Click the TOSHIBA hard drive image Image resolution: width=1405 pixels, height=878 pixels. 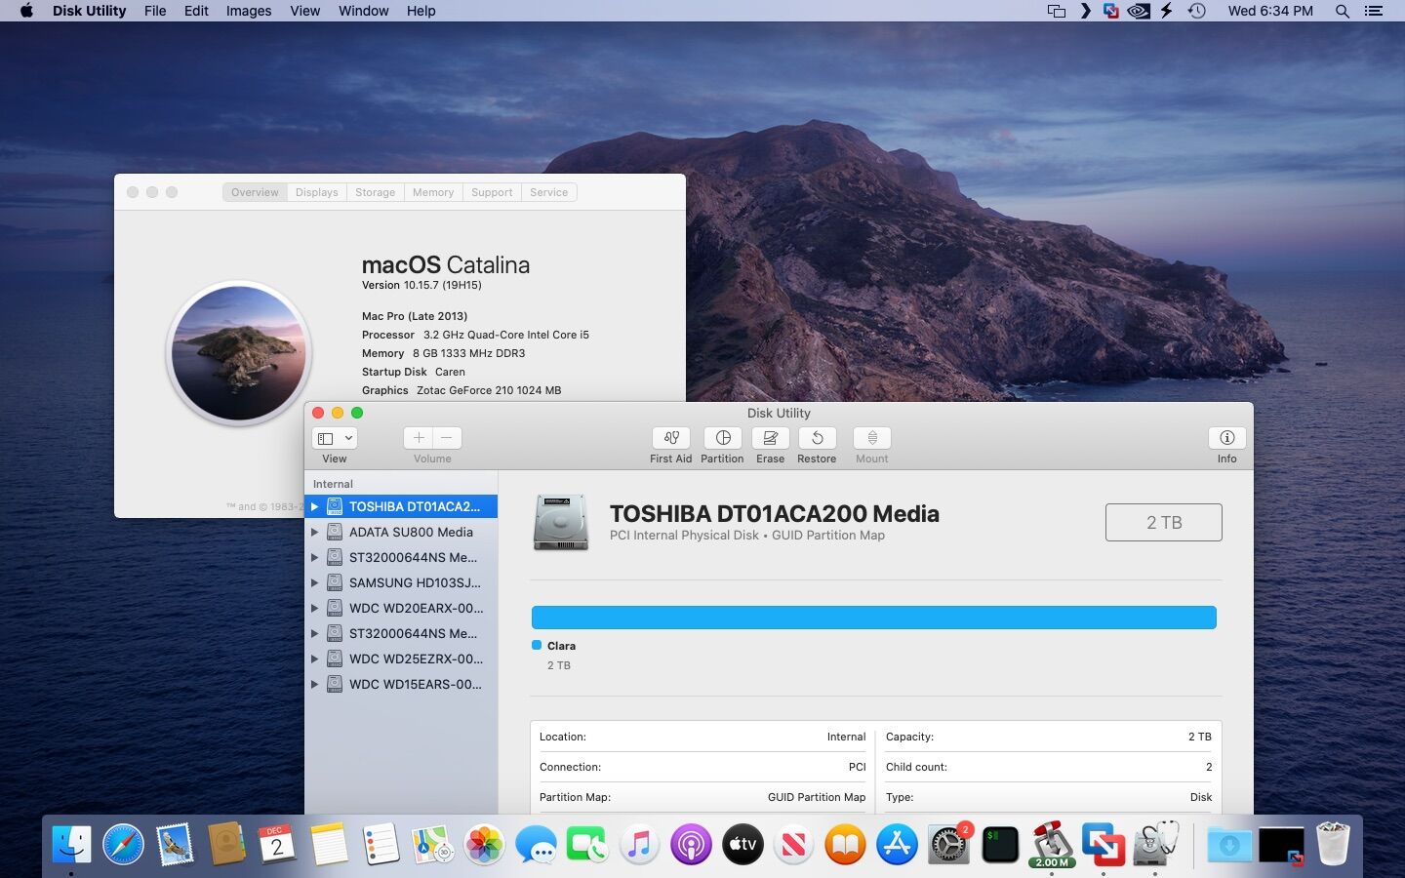coord(561,522)
